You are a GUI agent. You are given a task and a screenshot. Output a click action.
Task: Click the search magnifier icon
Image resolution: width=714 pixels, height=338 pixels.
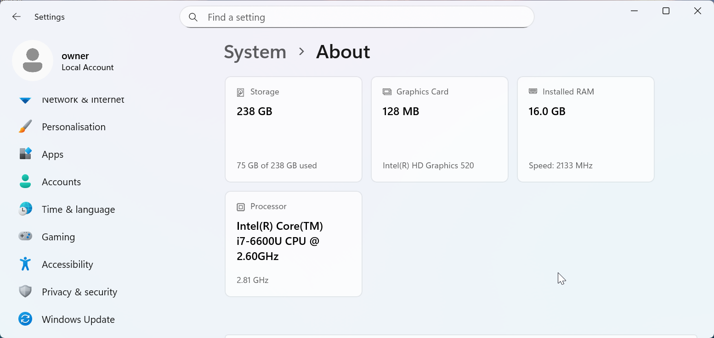(193, 17)
